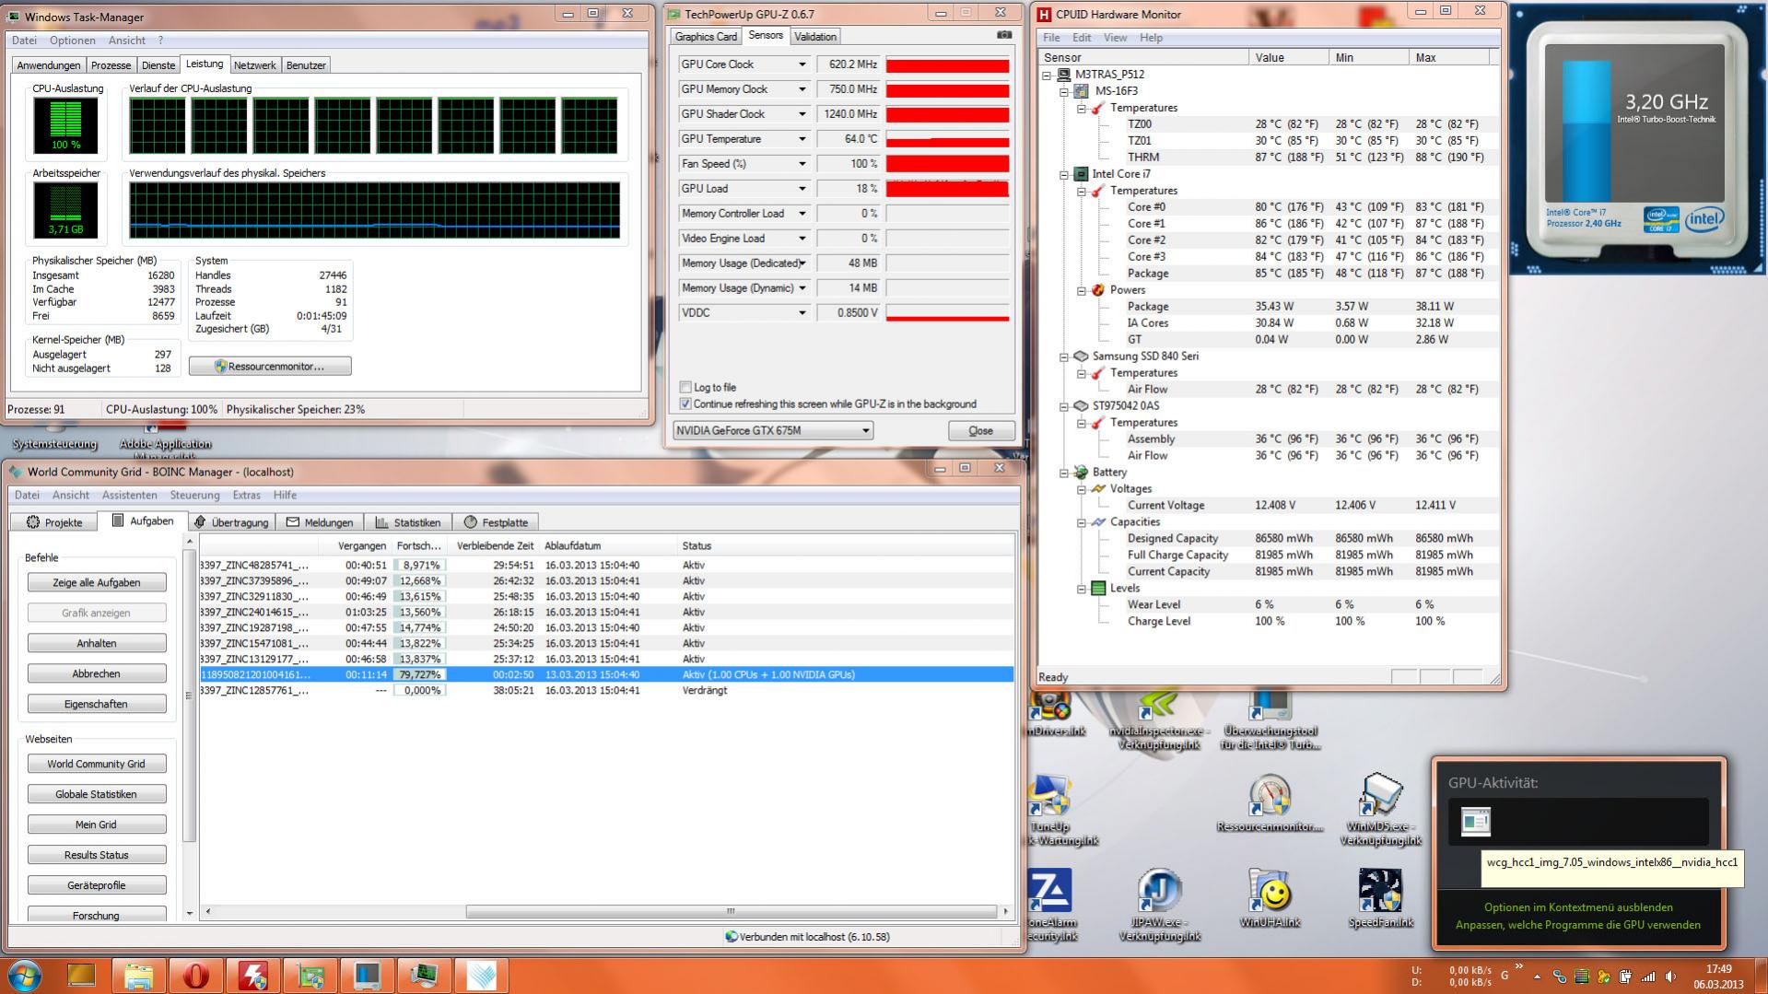1768x994 pixels.
Task: Collapse the Samsung SSD 840 tree node
Action: [1064, 357]
